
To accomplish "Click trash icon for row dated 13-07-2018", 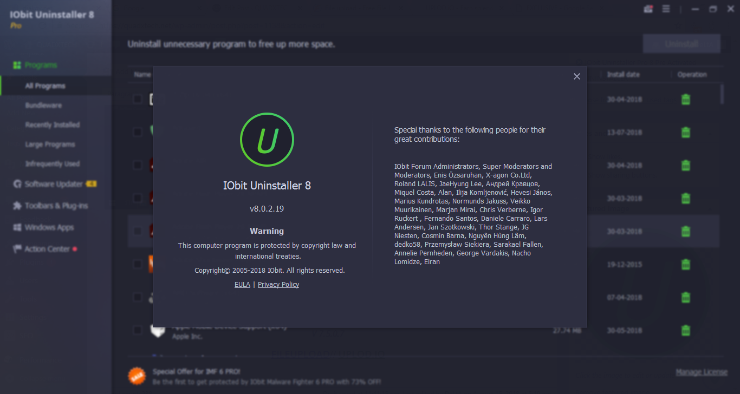I will coord(685,133).
